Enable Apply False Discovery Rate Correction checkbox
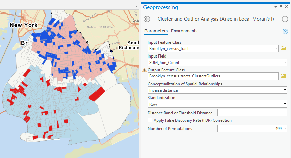This screenshot has width=291, height=158. point(150,120)
